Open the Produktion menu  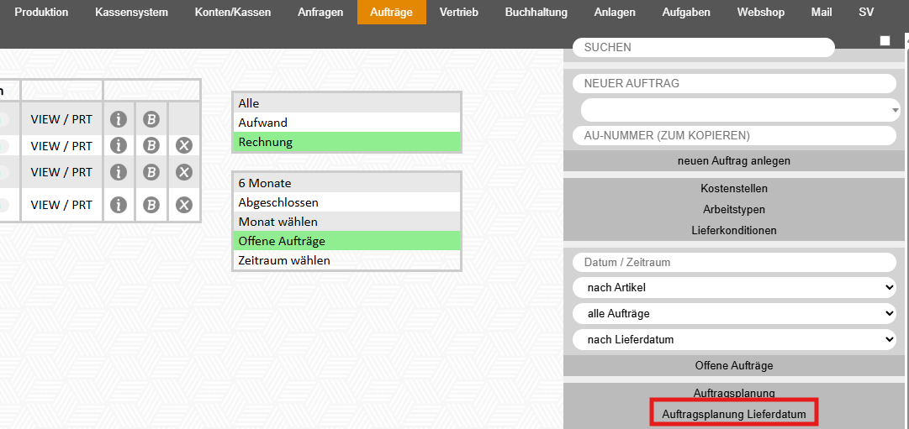point(42,12)
